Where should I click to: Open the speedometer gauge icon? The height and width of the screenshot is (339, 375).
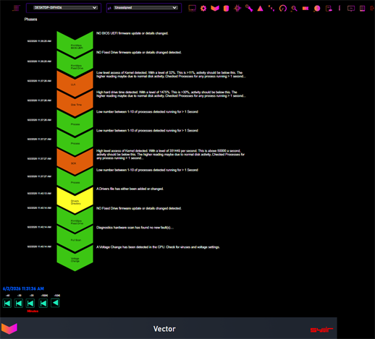coord(283,9)
